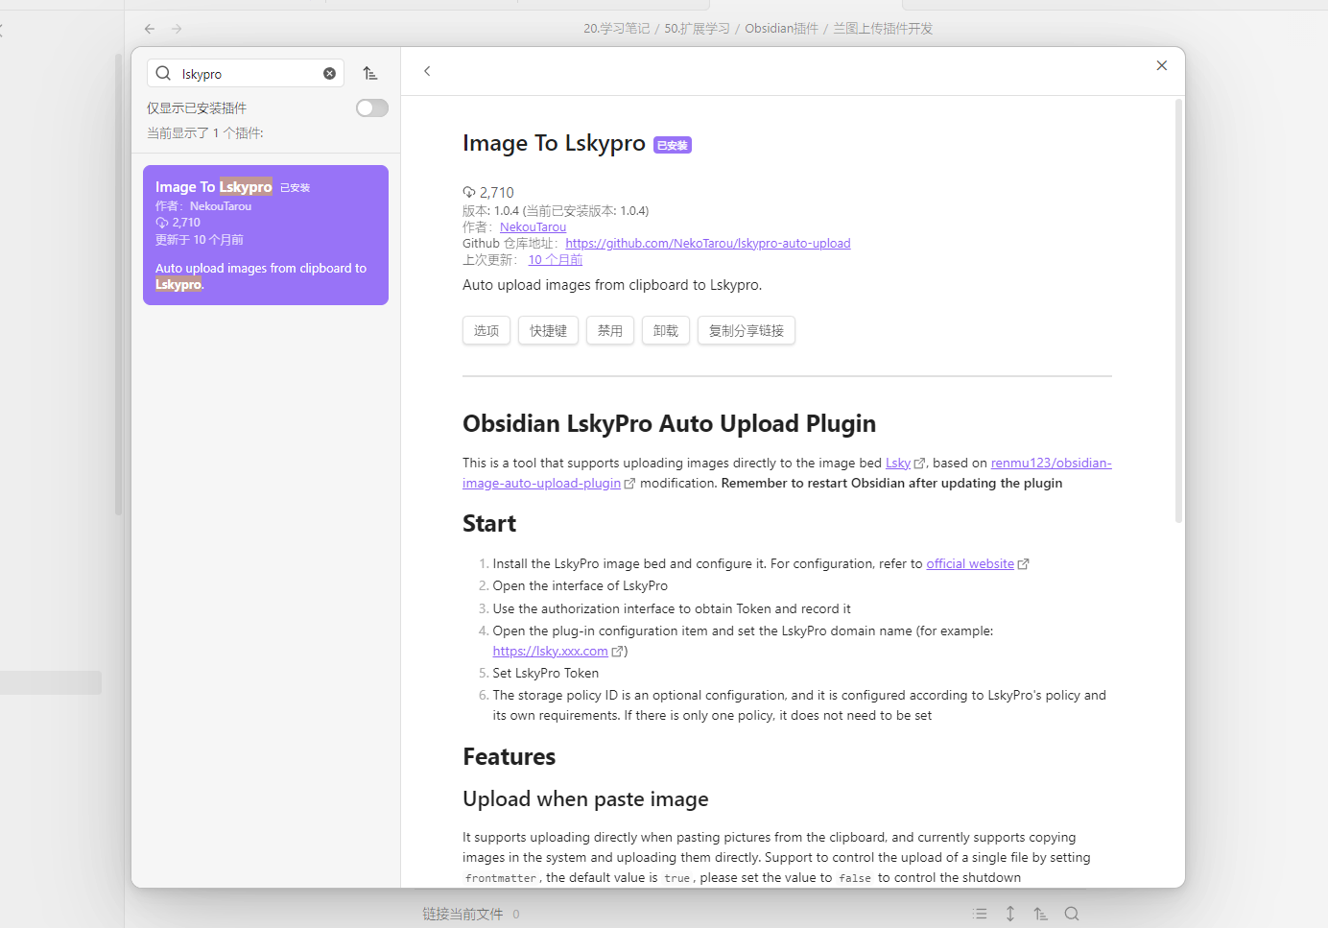Toggle collapse results in the backlinks bar
Screen dimensions: 1328x928
point(1010,914)
